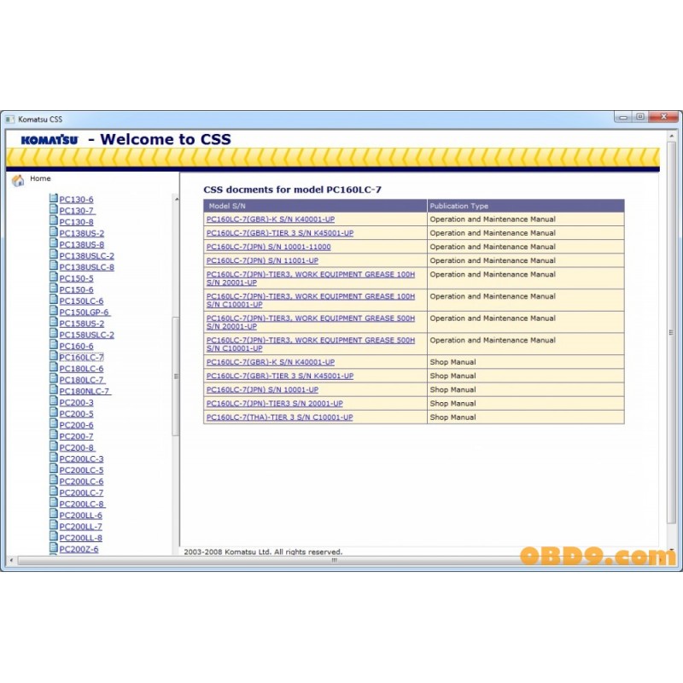This screenshot has width=683, height=683.
Task: Select the page icon next to PC150LGP-6
Action: [54, 312]
